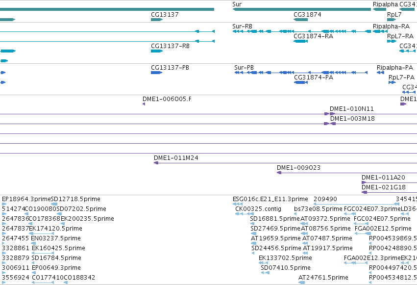The width and height of the screenshot is (417, 285).
Task: Select the CG31874-RA transcript glyph
Action: coord(300,41)
